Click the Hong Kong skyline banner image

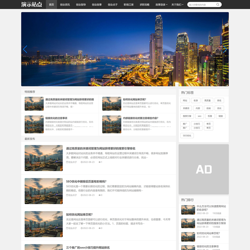coord(125,49)
